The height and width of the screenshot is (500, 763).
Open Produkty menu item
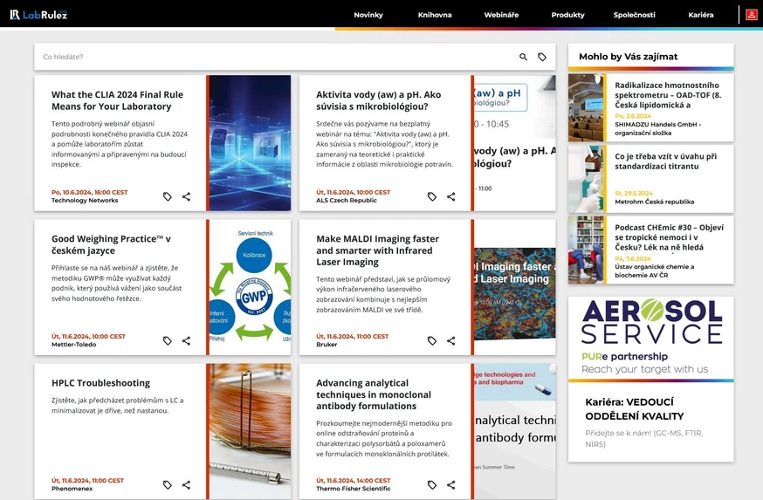click(x=567, y=15)
